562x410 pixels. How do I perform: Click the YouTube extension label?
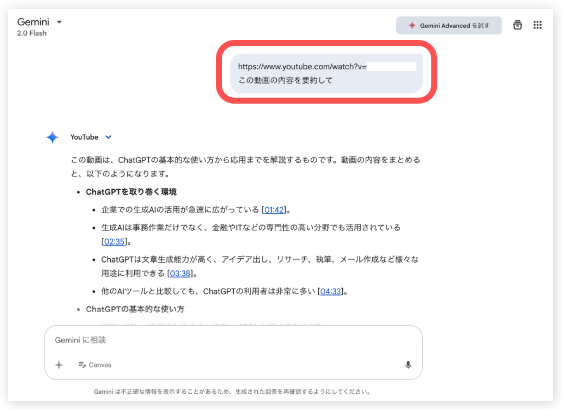tap(84, 137)
